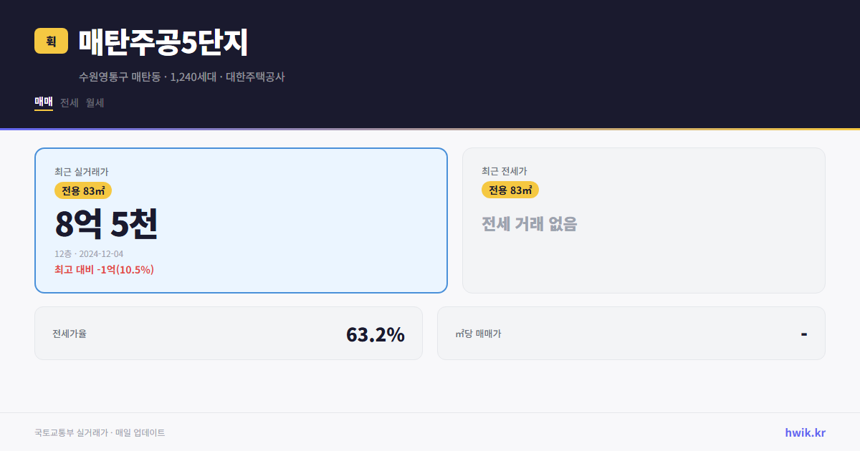Click the hwik.kr logo link

(x=804, y=432)
